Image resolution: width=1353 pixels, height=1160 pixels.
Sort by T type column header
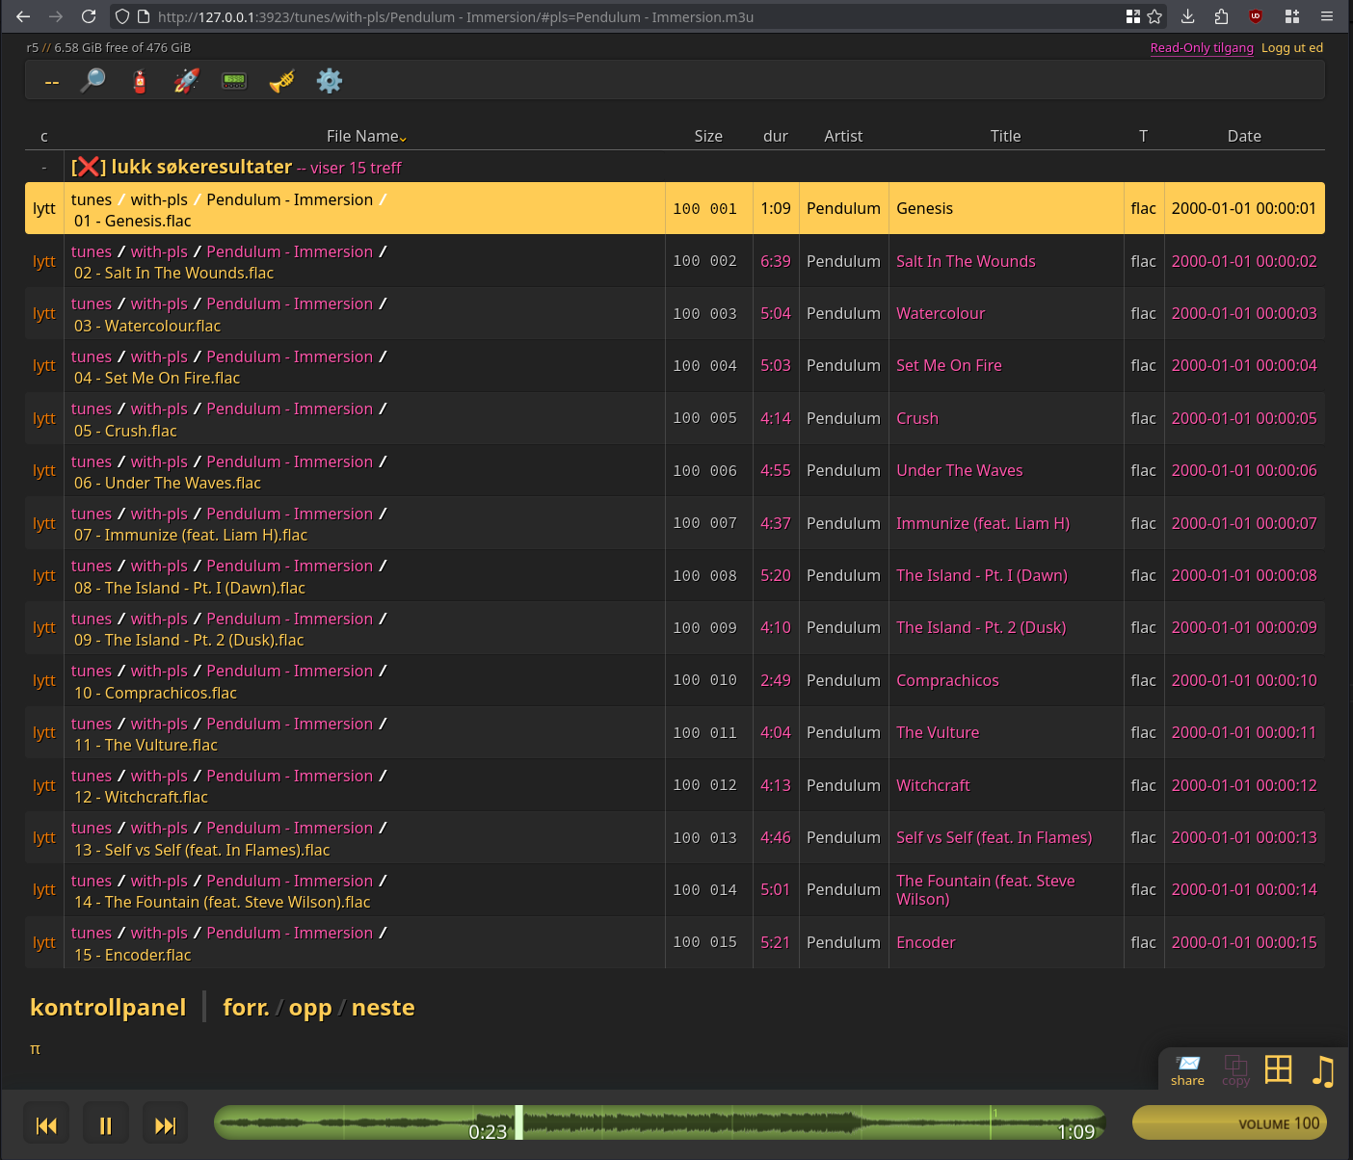1143,136
